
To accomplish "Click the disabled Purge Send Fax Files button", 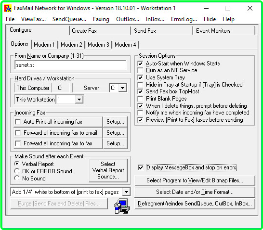I will click(59, 204).
